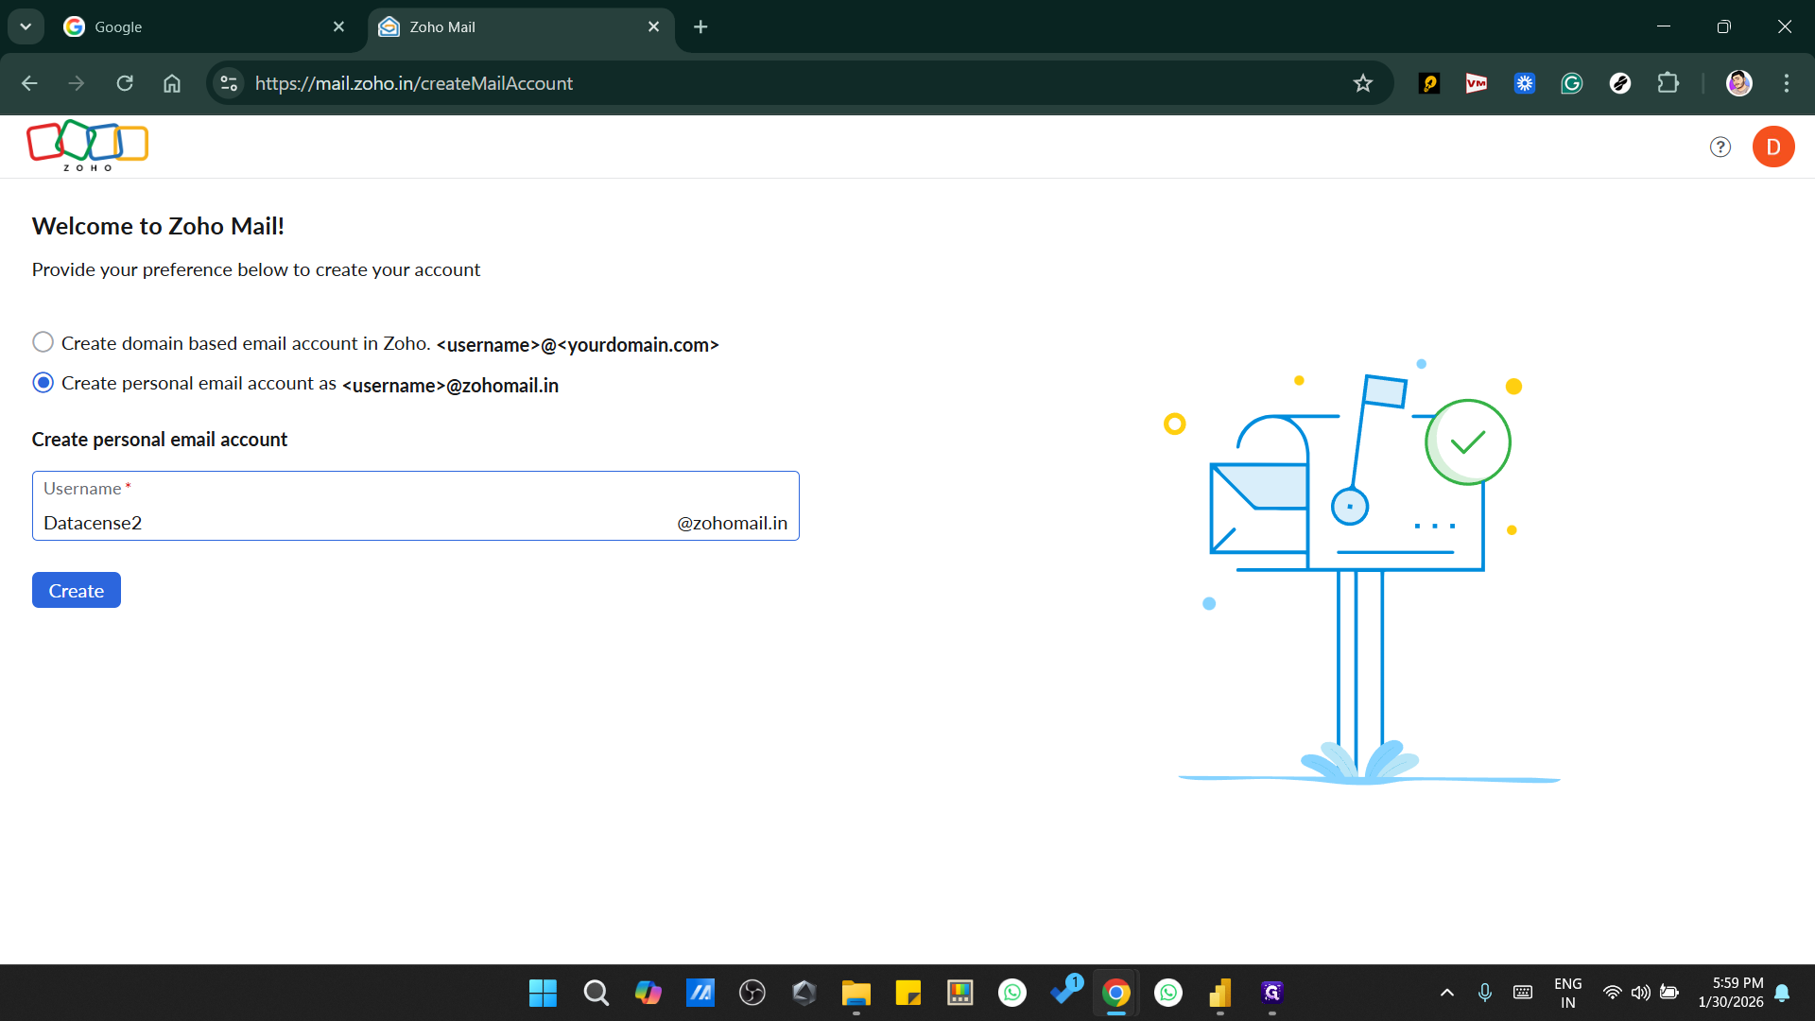
Task: Click the Create button
Action: (76, 589)
